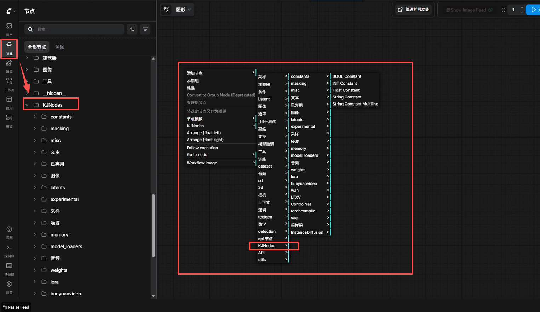Increase the batch count with up arrow
The width and height of the screenshot is (540, 312).
click(522, 8)
